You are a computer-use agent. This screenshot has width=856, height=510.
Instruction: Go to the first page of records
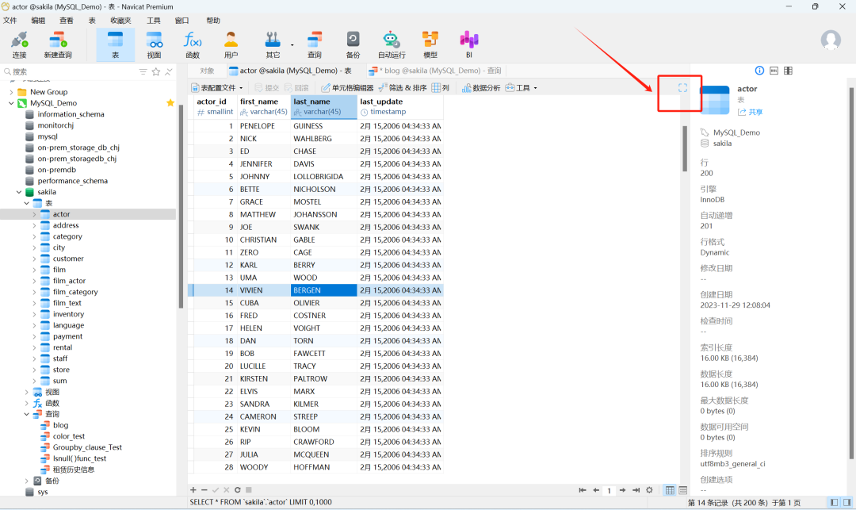click(x=583, y=490)
